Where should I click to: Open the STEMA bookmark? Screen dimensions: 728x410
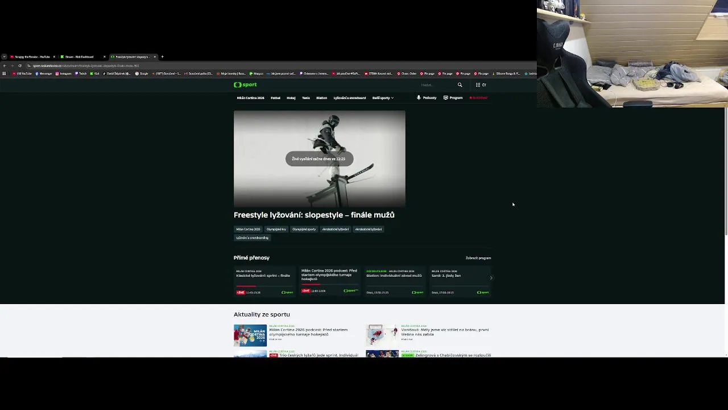[379, 73]
